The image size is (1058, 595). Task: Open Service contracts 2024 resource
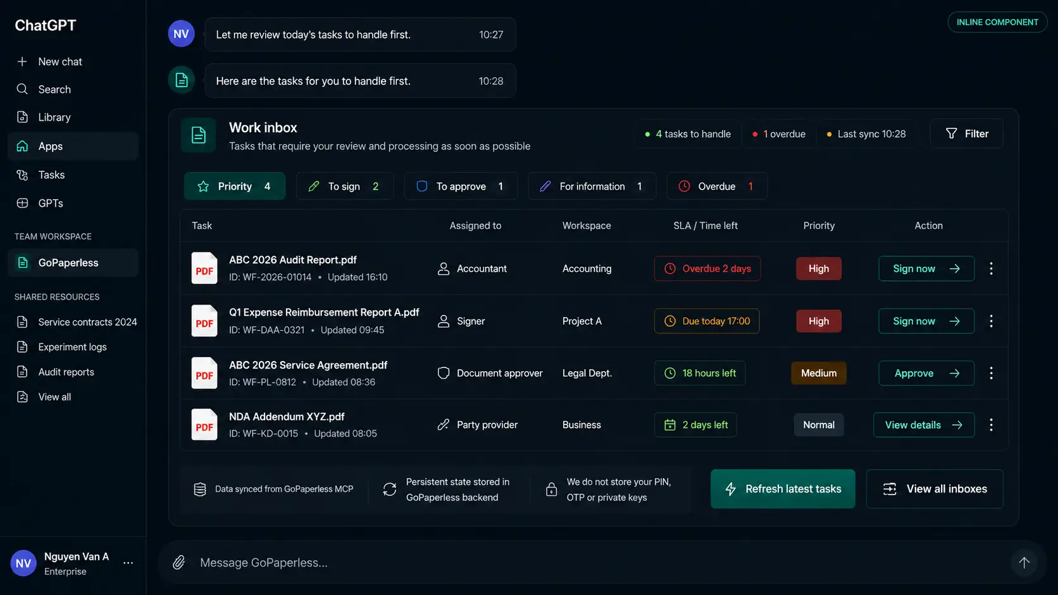[76, 322]
